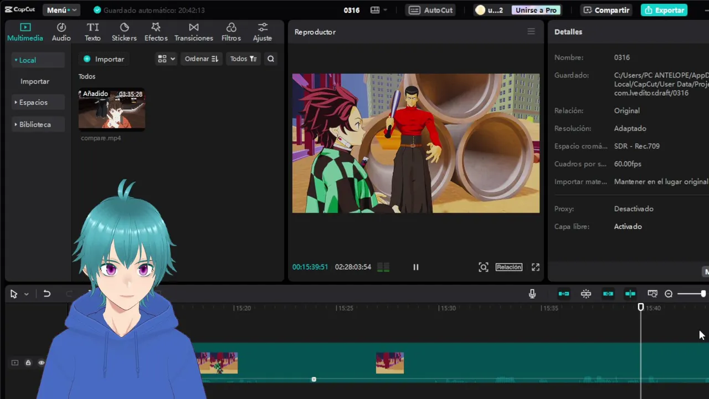
Task: Select the compare.mp4 thumbnail
Action: pyautogui.click(x=112, y=110)
